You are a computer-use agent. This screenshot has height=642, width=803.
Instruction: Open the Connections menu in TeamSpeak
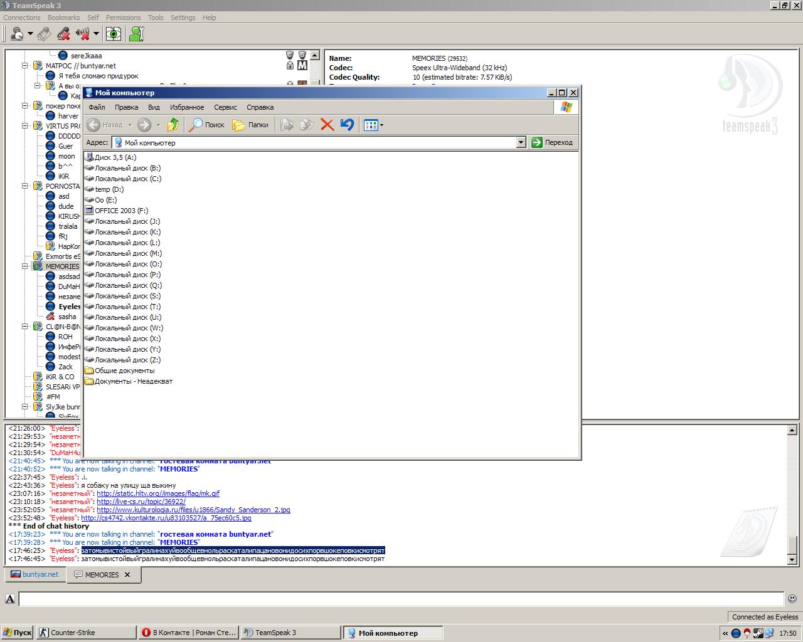pyautogui.click(x=22, y=18)
